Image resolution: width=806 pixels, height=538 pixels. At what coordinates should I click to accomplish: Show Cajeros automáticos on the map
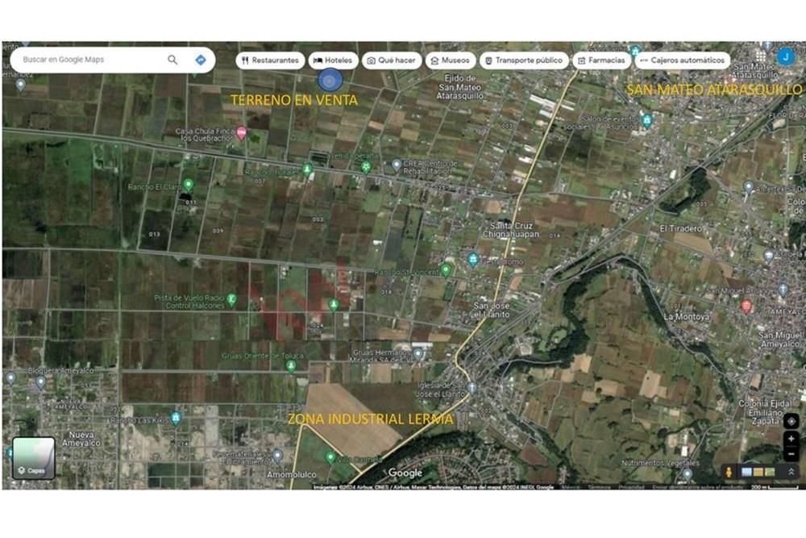click(683, 60)
